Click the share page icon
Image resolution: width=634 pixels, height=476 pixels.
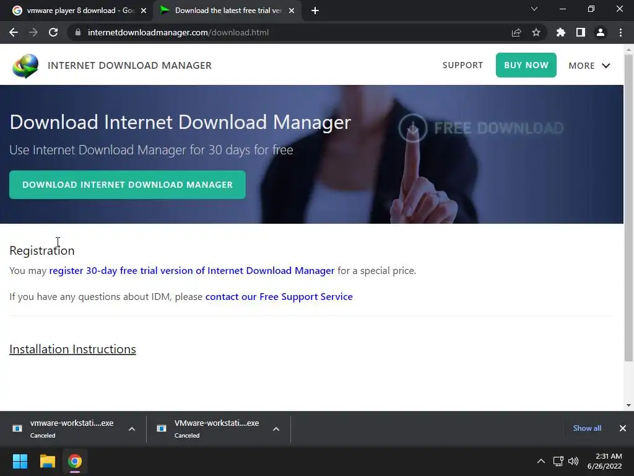[x=516, y=32]
